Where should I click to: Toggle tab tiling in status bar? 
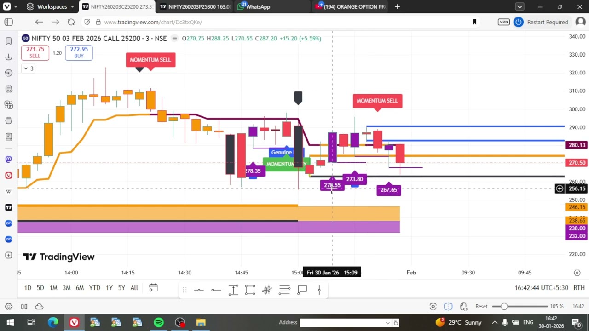click(x=24, y=307)
